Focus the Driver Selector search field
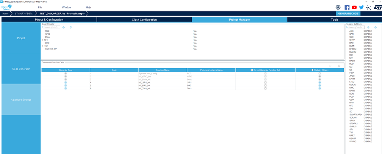The width and height of the screenshot is (382, 154). tap(52, 27)
